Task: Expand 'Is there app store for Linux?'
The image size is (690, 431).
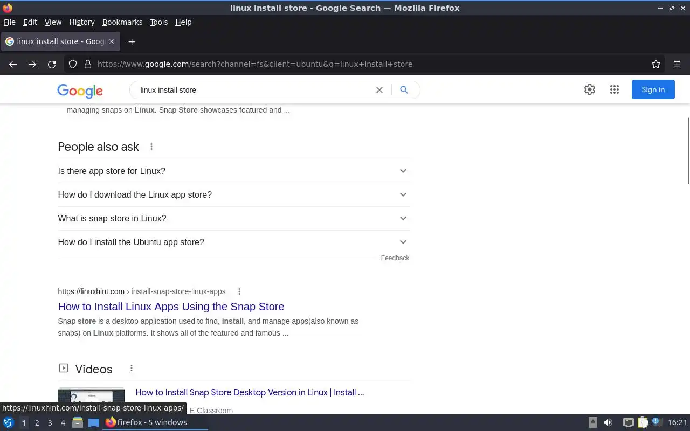Action: (x=233, y=171)
